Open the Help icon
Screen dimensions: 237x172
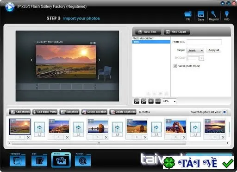[226, 16]
